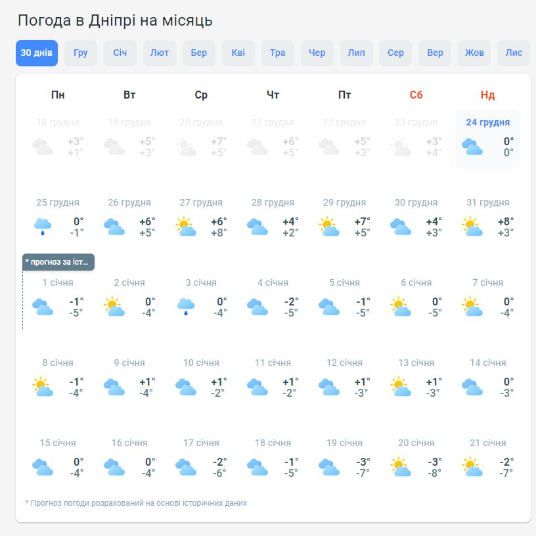This screenshot has height=536, width=536.
Task: Open the Гру month tab
Action: [81, 53]
